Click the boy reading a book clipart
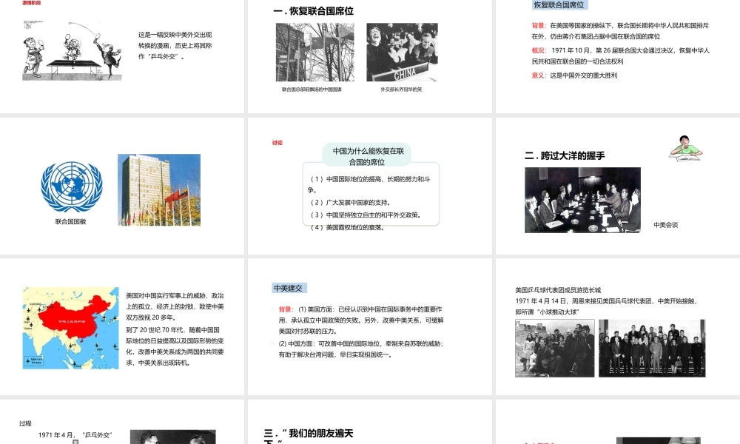The height and width of the screenshot is (444, 740). (686, 148)
